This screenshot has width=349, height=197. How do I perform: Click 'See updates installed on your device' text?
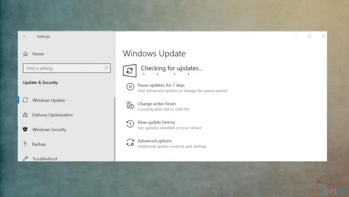169,128
